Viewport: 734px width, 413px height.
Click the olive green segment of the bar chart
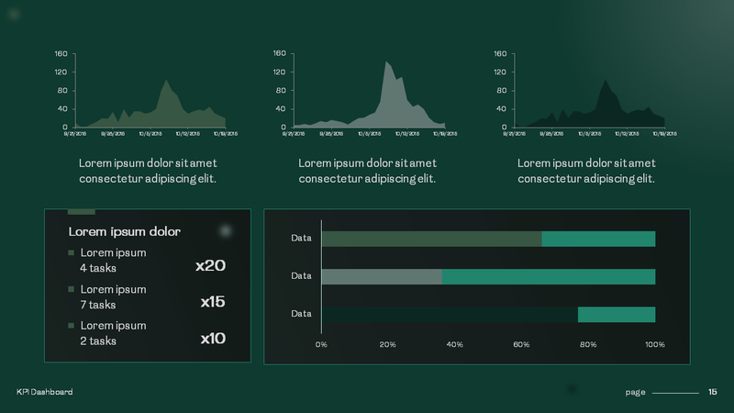(x=431, y=239)
